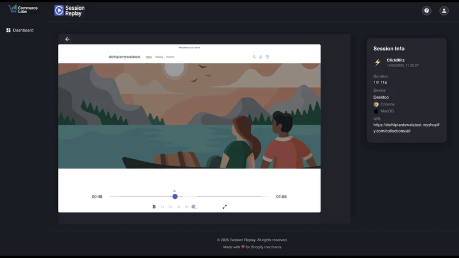Click Home in the replayed store menu
This screenshot has height=258, width=459.
tap(149, 57)
